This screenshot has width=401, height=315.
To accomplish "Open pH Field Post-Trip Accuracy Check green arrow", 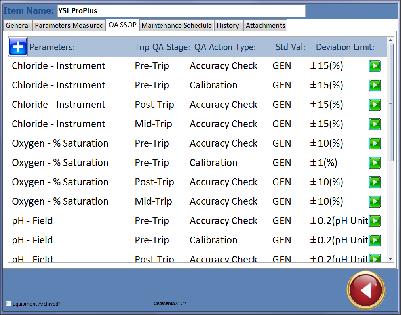I will pyautogui.click(x=375, y=258).
